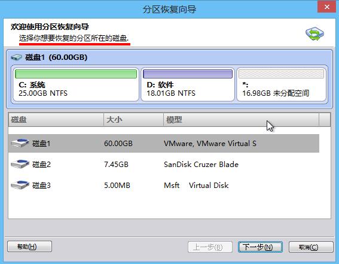Close the 分区恢复向导 dialog window

tap(326, 7)
